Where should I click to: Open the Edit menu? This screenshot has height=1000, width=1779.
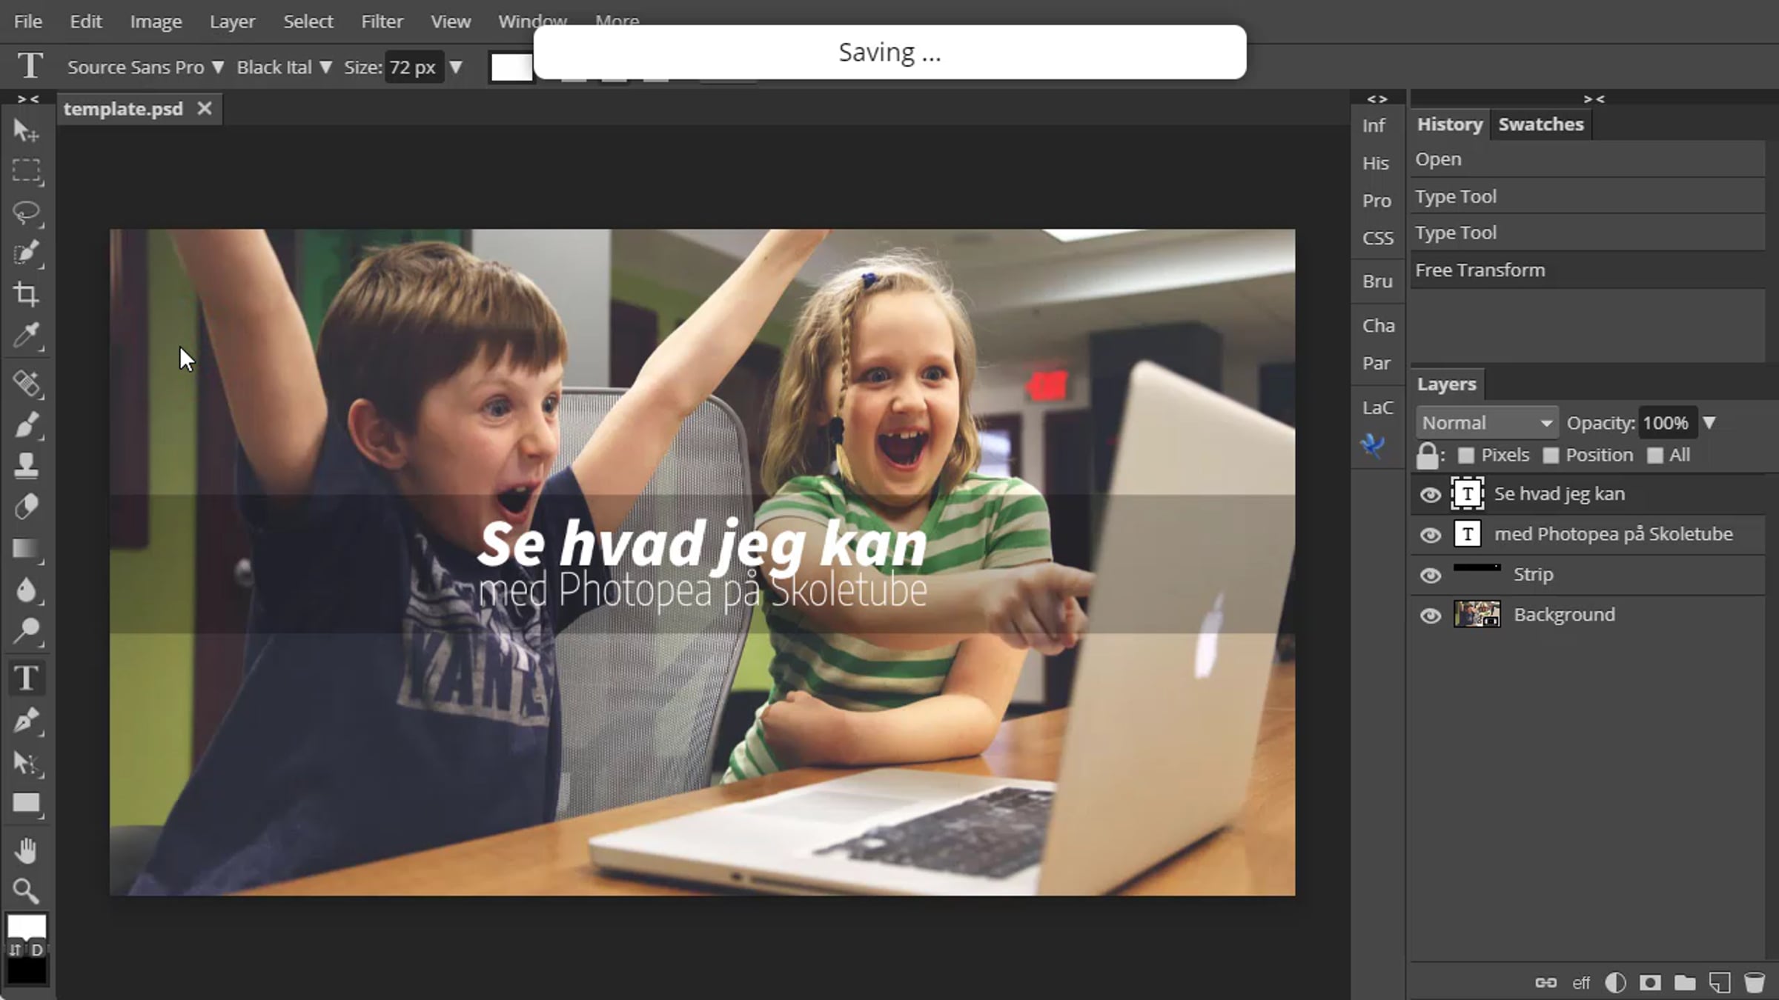(x=86, y=21)
